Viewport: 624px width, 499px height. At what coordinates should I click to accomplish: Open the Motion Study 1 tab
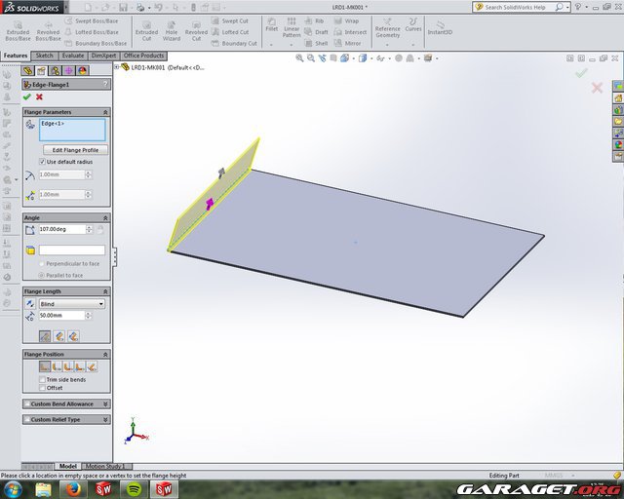[x=105, y=467]
